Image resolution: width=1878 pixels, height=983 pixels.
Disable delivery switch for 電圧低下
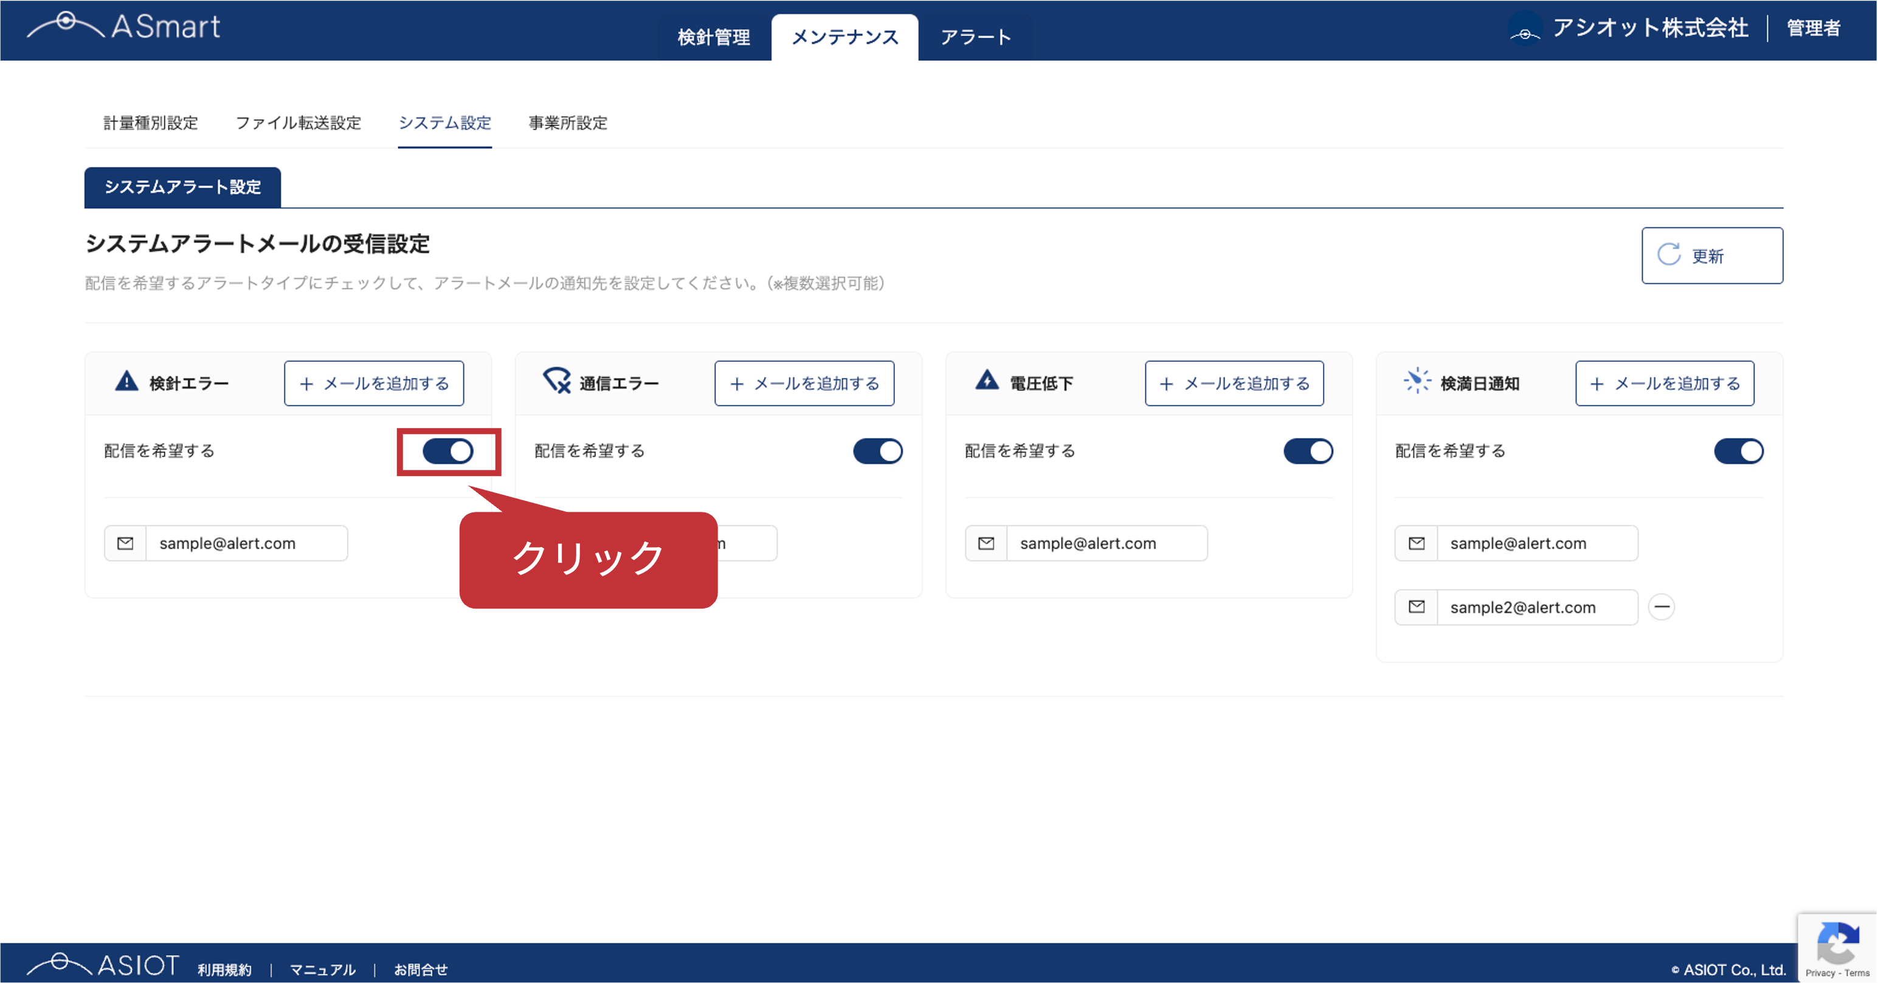tap(1308, 452)
